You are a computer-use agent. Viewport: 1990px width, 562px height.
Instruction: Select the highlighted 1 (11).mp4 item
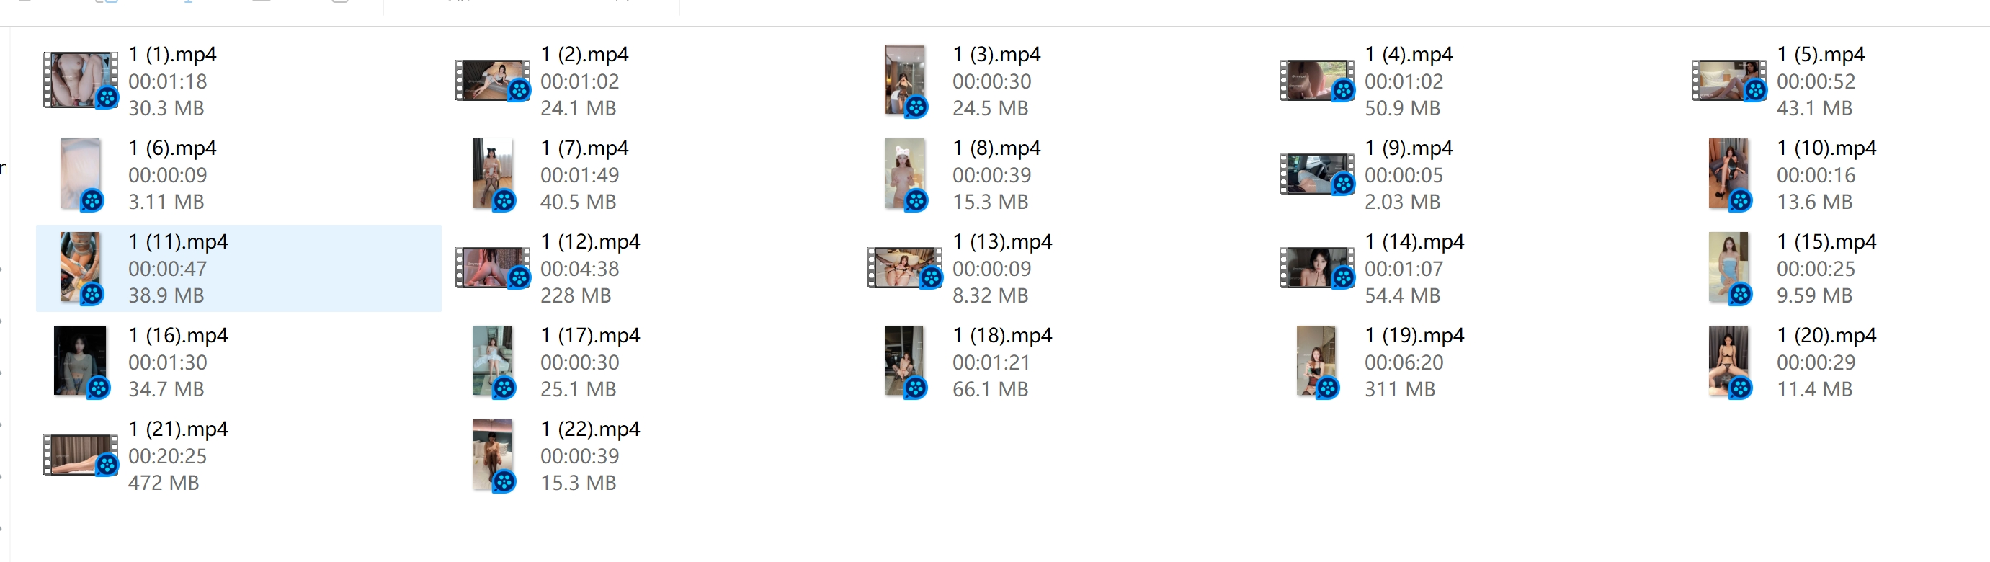click(x=238, y=268)
